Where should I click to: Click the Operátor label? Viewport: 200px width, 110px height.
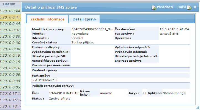click(x=123, y=38)
